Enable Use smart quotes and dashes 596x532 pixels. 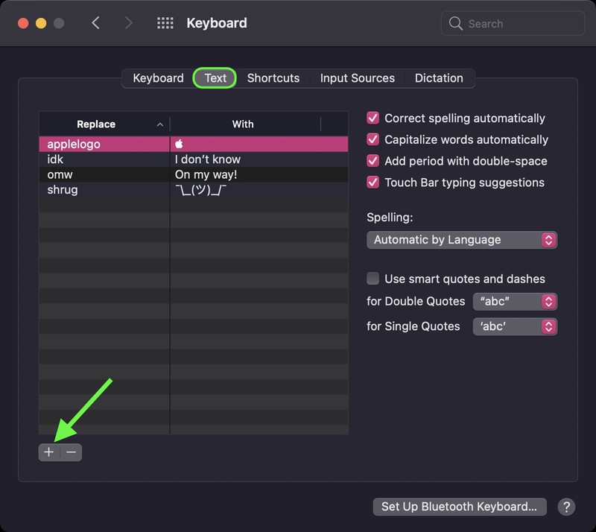[x=373, y=279]
